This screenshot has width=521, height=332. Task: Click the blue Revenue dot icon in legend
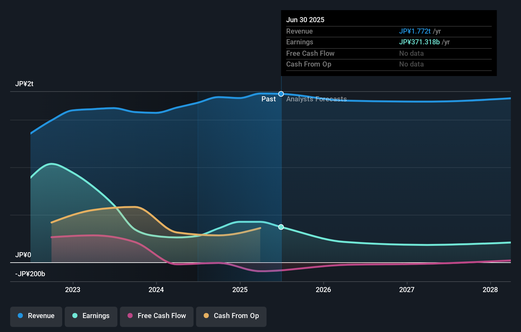click(x=20, y=316)
